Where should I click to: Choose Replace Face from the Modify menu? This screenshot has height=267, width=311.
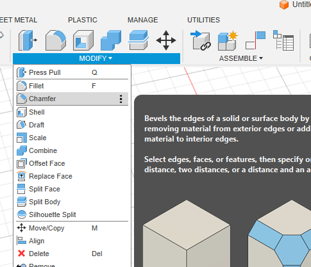point(72,176)
